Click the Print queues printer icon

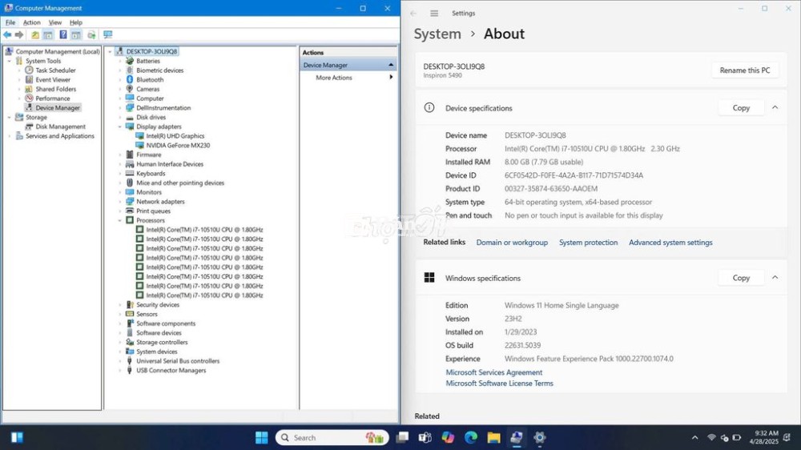click(130, 211)
